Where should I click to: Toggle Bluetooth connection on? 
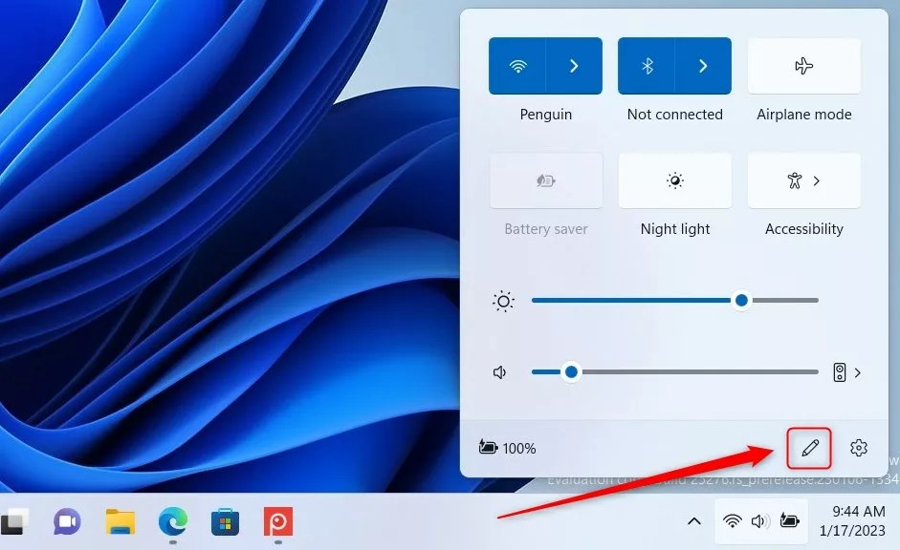647,65
